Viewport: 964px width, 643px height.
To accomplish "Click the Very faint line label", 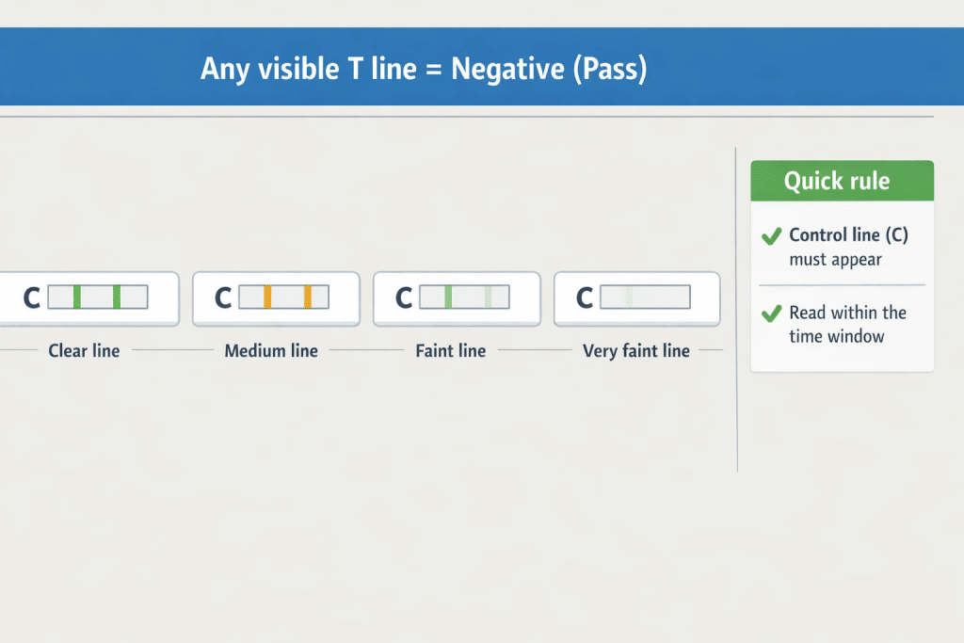I will coord(636,350).
